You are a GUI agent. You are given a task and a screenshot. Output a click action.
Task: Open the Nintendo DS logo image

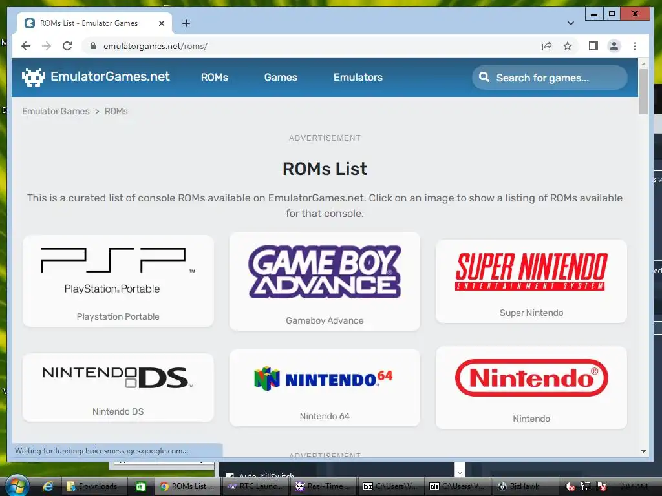118,377
